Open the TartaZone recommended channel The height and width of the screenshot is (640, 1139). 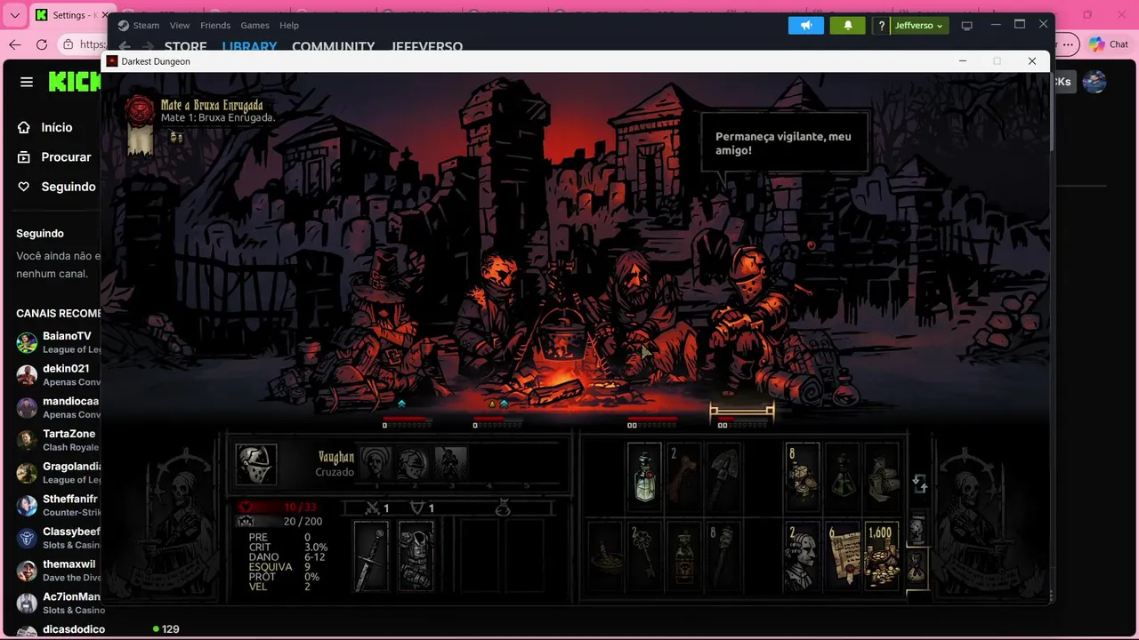pyautogui.click(x=57, y=440)
